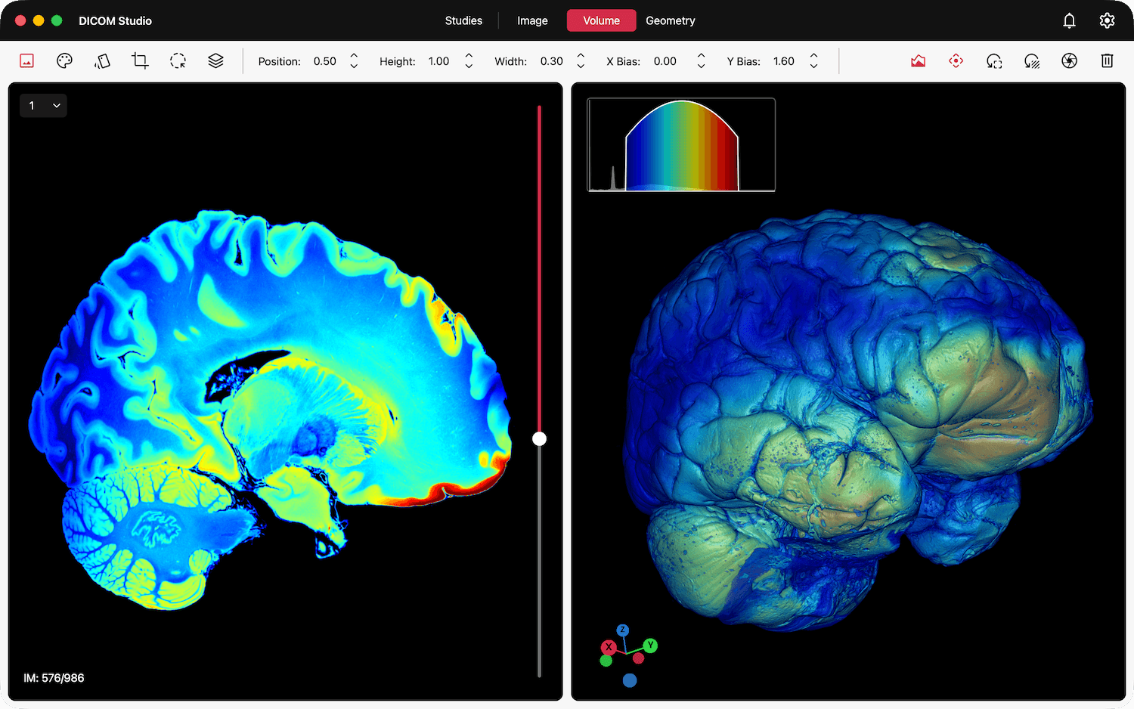
Task: Click the DICOM Studio title
Action: (x=115, y=20)
